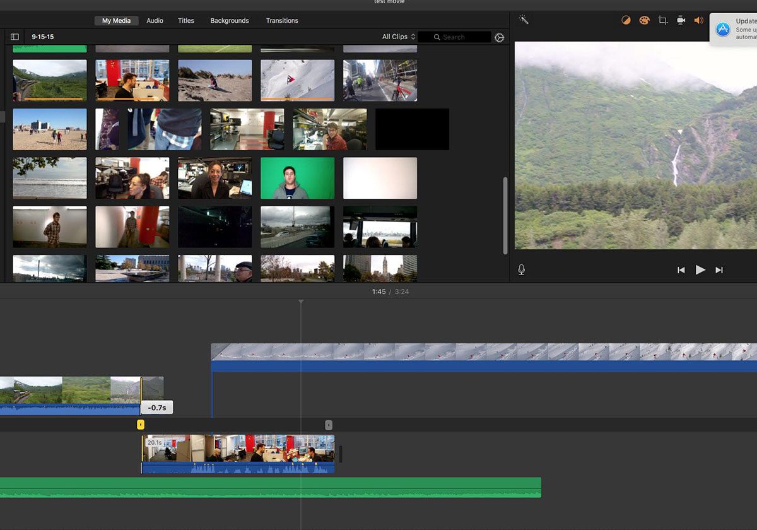
Task: Select the Cropping tool
Action: pyautogui.click(x=662, y=20)
